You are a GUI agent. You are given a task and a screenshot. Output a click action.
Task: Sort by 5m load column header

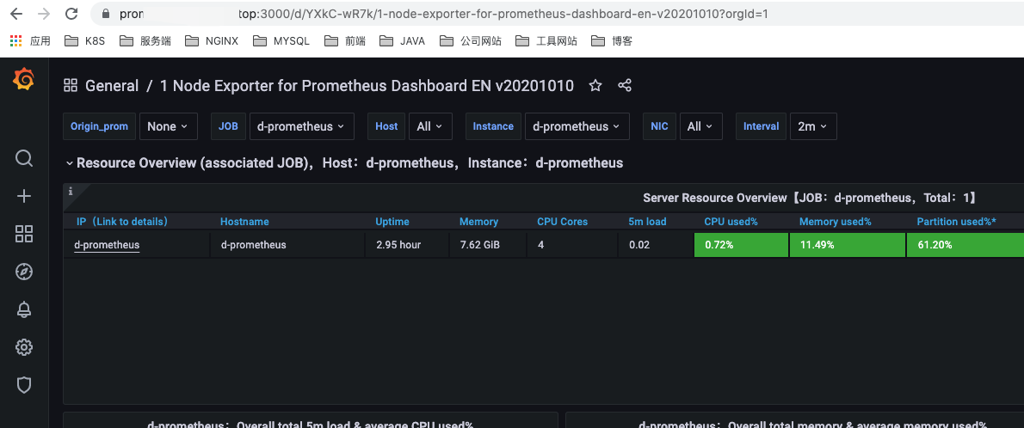click(647, 222)
